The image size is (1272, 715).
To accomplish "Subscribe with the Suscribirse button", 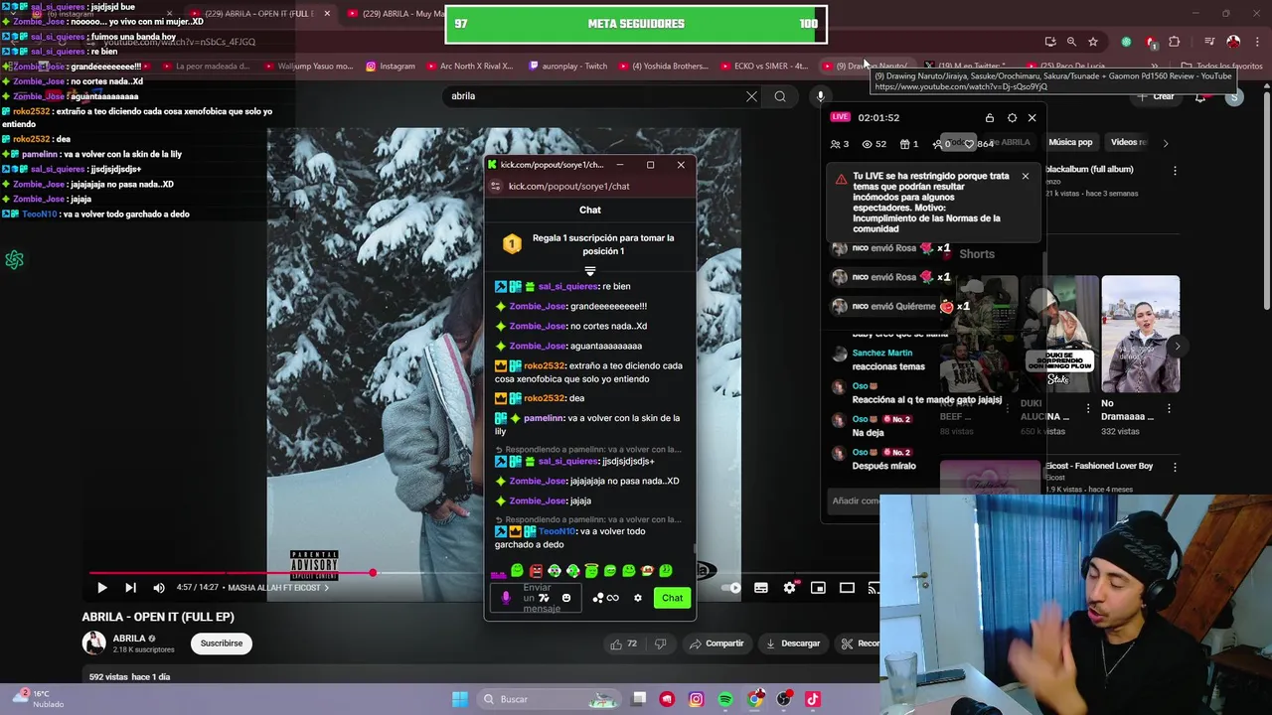I will pos(221,643).
